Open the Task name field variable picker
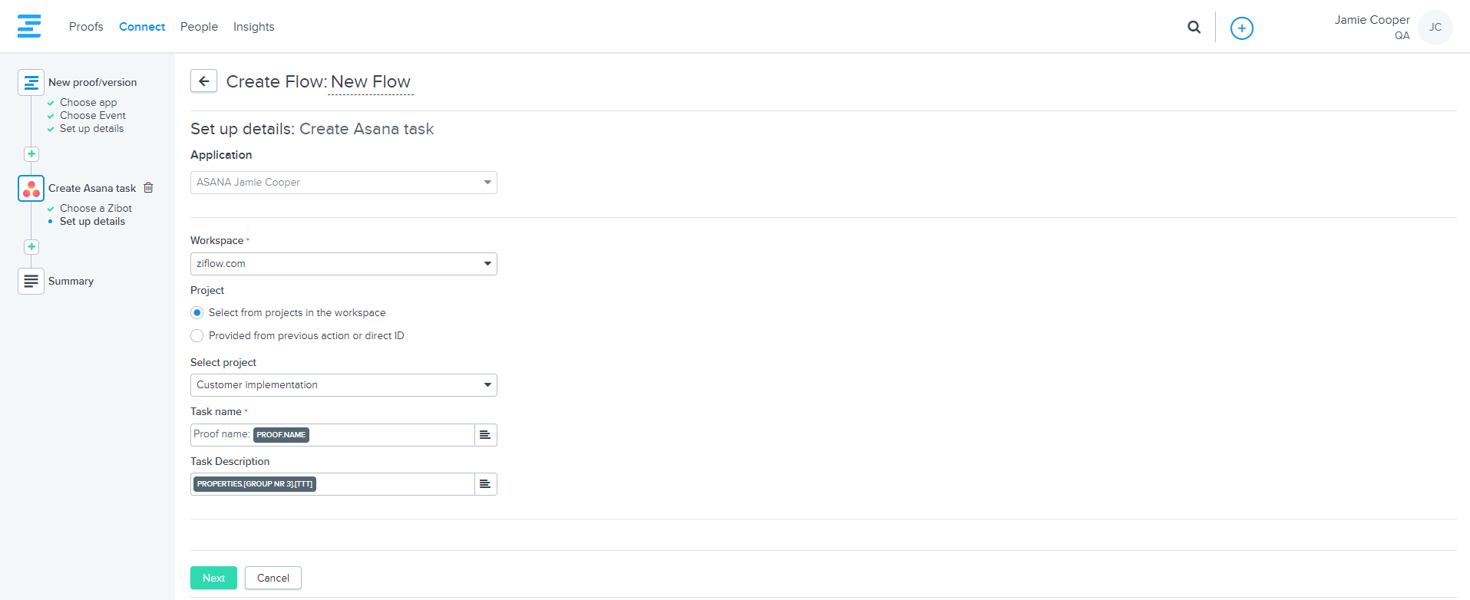The width and height of the screenshot is (1470, 600). [x=485, y=435]
